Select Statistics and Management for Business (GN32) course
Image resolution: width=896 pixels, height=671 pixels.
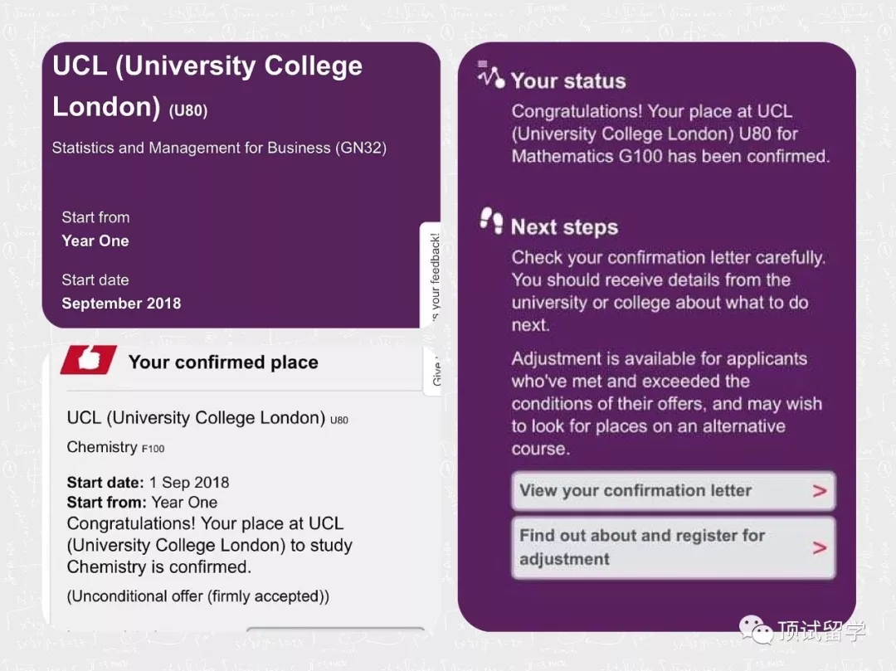point(219,148)
